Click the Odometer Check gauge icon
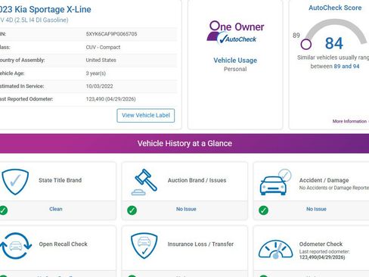Screen dimensions: 369x277 click(x=275, y=249)
